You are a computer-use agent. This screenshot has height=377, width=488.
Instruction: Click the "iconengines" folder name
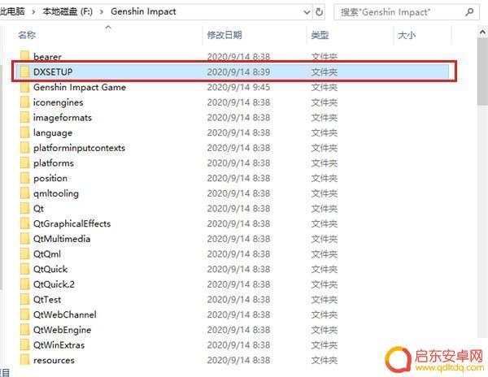pyautogui.click(x=59, y=102)
